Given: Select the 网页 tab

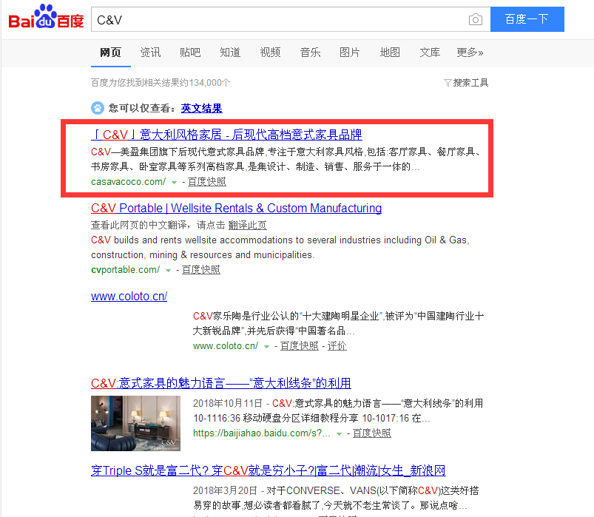Looking at the screenshot, I should coord(111,53).
